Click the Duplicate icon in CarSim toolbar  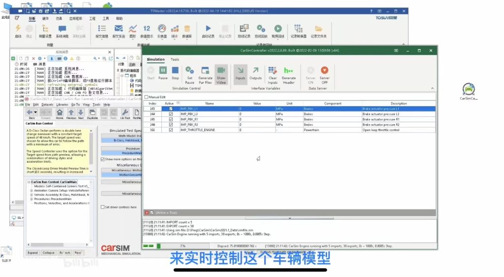[92, 114]
